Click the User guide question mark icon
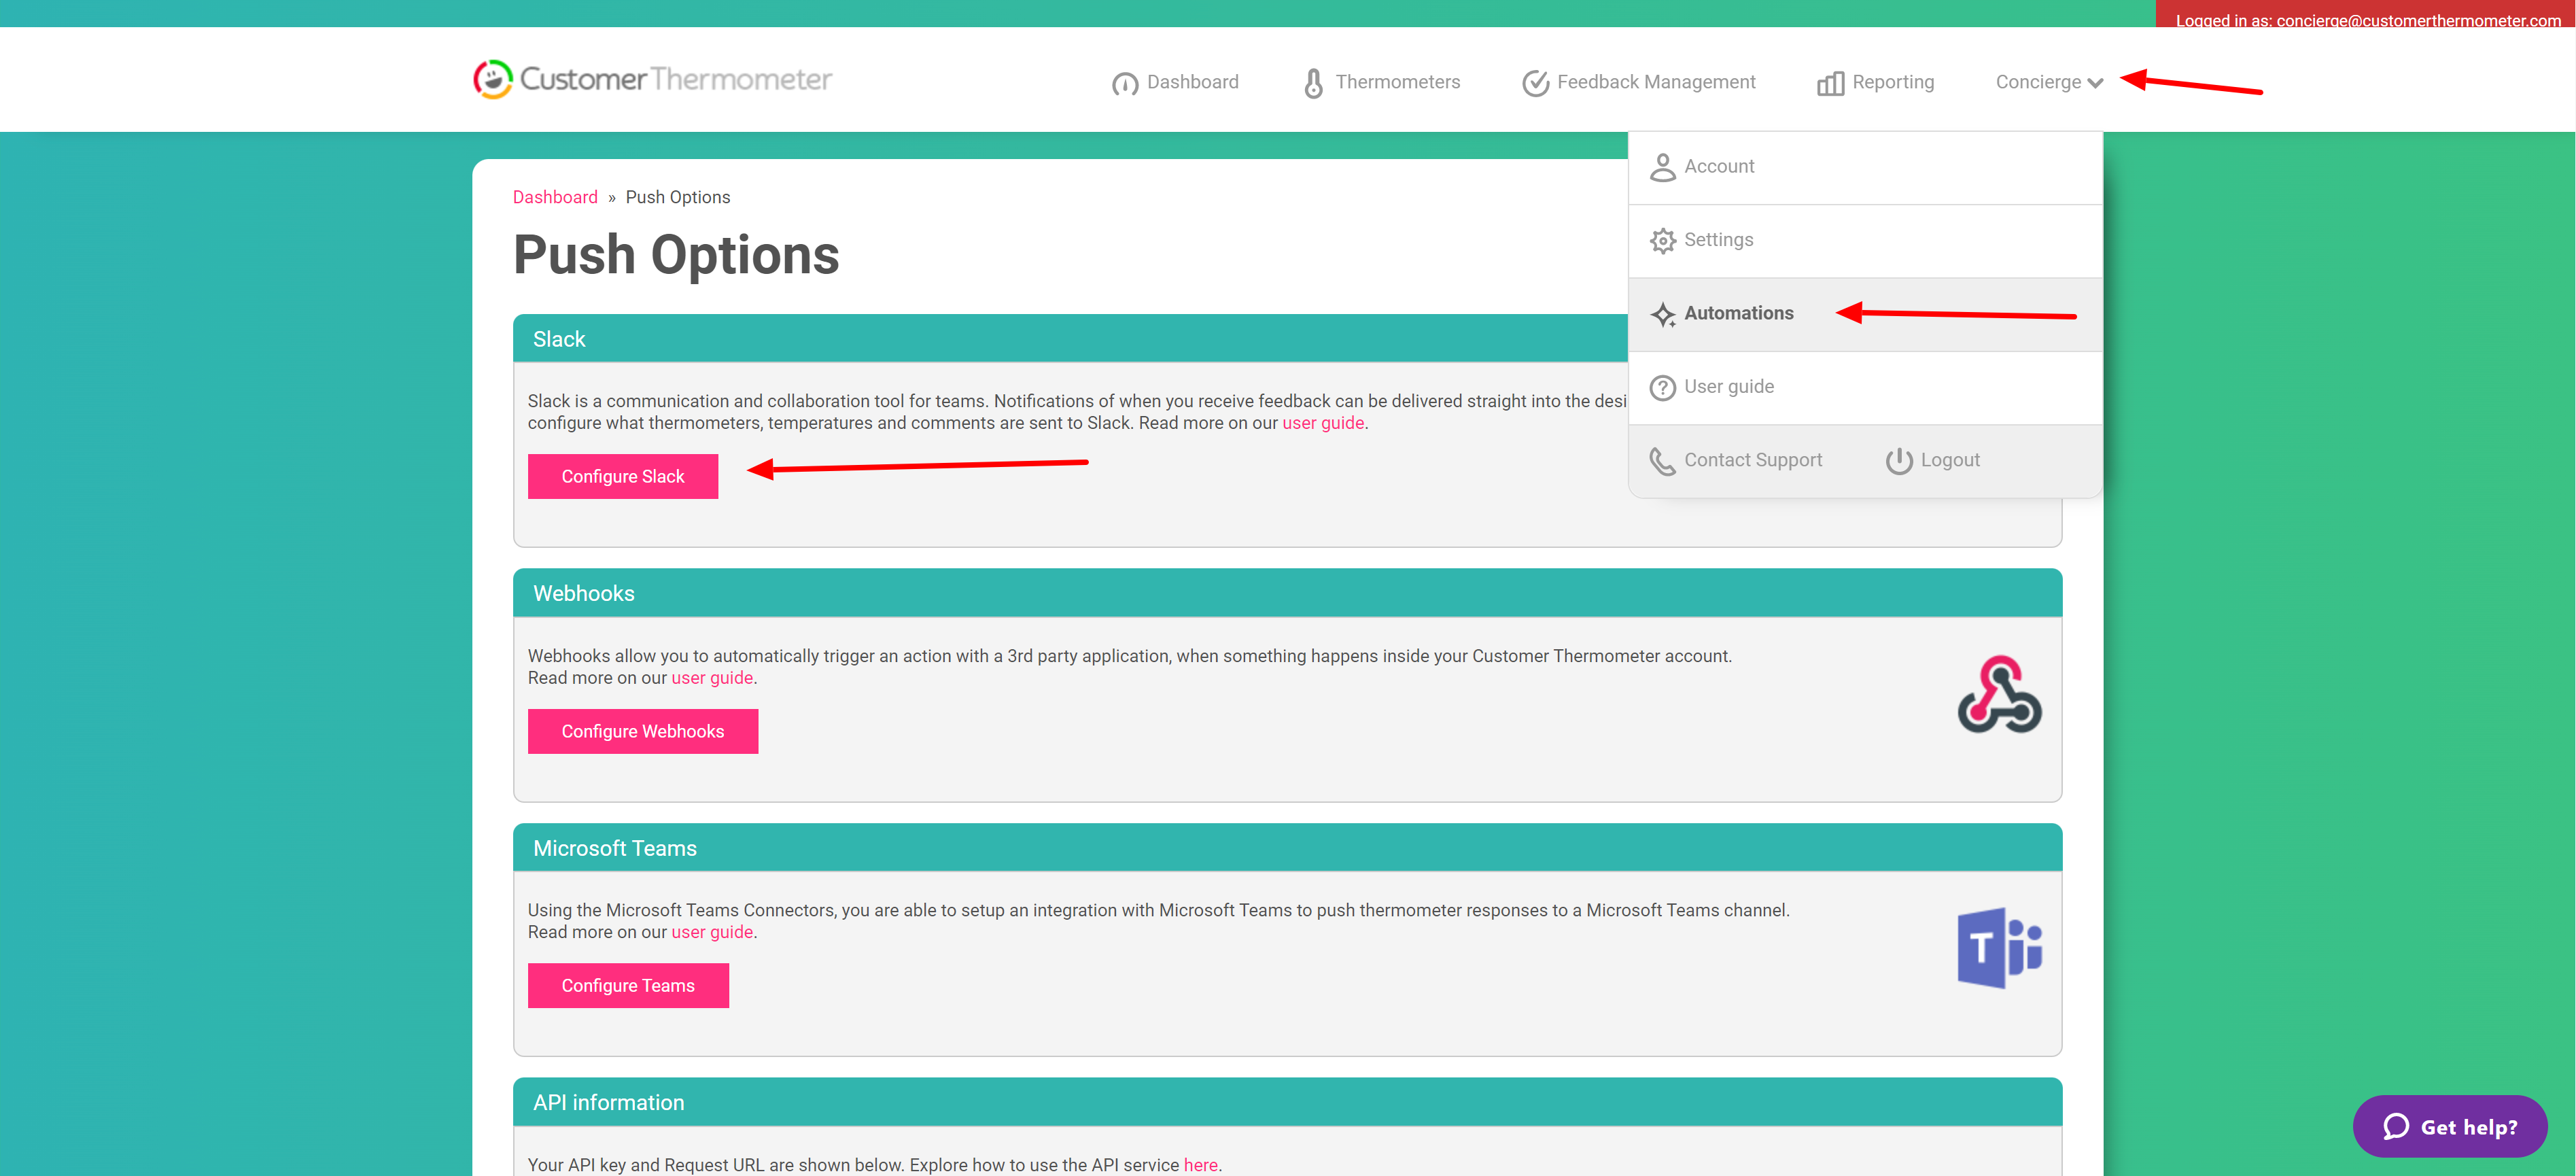 coord(1662,387)
